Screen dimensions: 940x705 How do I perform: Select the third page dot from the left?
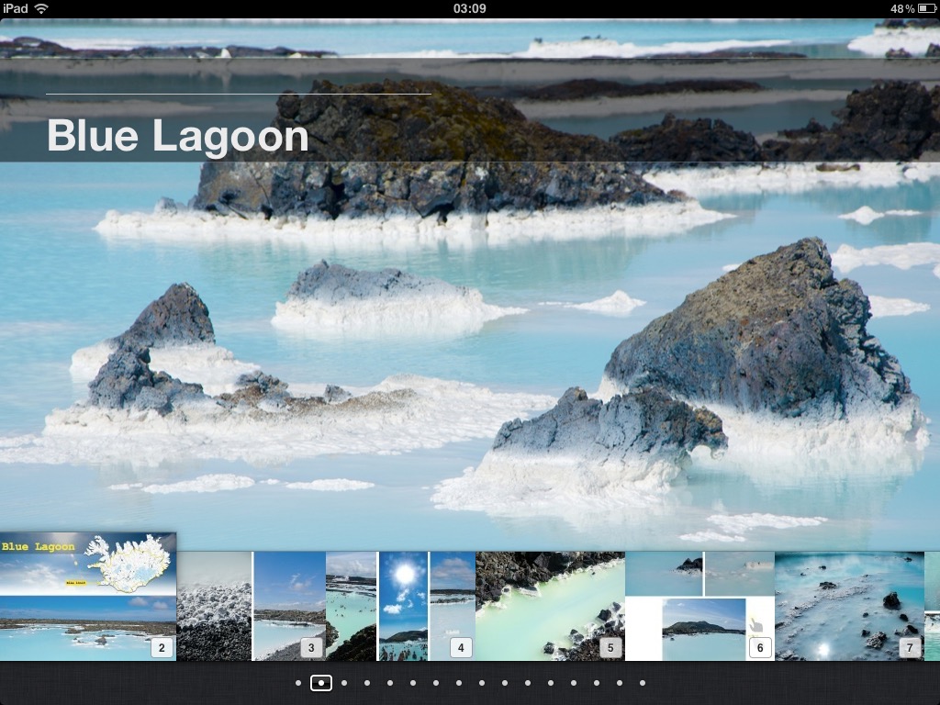click(x=344, y=683)
